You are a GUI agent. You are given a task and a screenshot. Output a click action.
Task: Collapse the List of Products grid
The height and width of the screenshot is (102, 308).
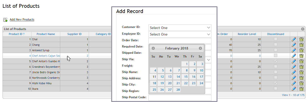click(302, 29)
